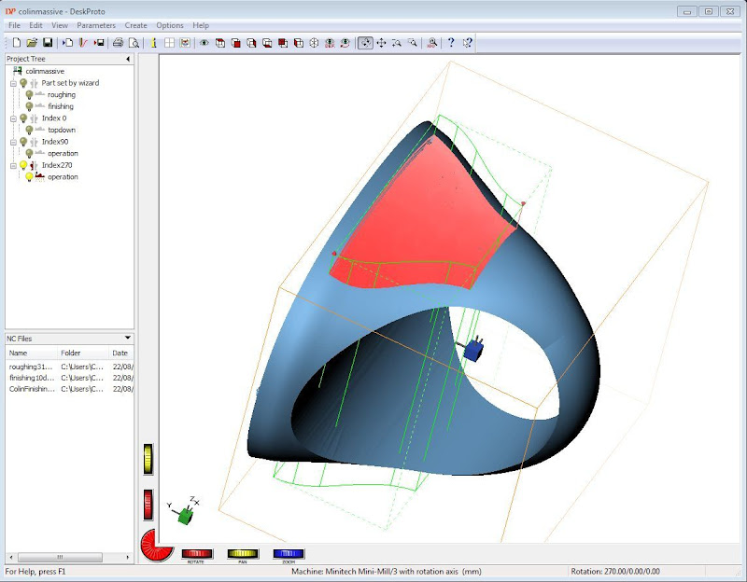Click the Print toolbar icon
This screenshot has height=582, width=747.
click(x=118, y=43)
